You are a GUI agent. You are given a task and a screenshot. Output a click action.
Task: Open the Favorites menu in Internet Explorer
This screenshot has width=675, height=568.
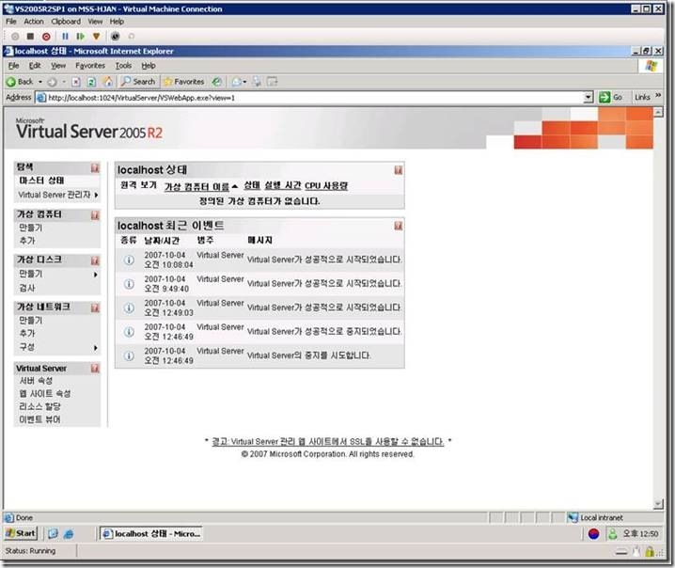tap(90, 66)
